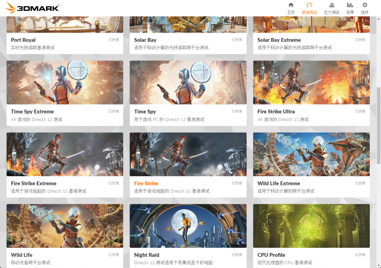381x268 pixels.
Task: Open the Time Spy thumbnail image
Action: pos(188,82)
